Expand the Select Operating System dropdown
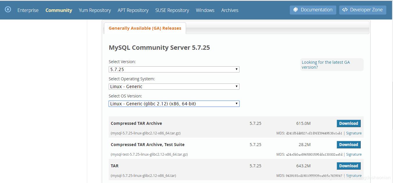Image resolution: width=393 pixels, height=183 pixels. pyautogui.click(x=174, y=86)
